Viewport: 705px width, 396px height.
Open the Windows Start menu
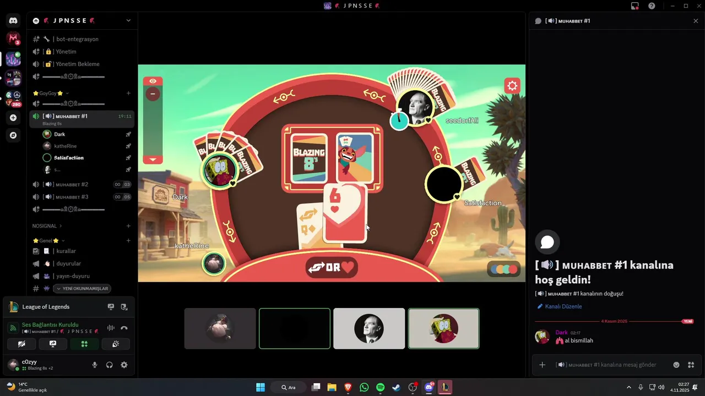coord(261,387)
